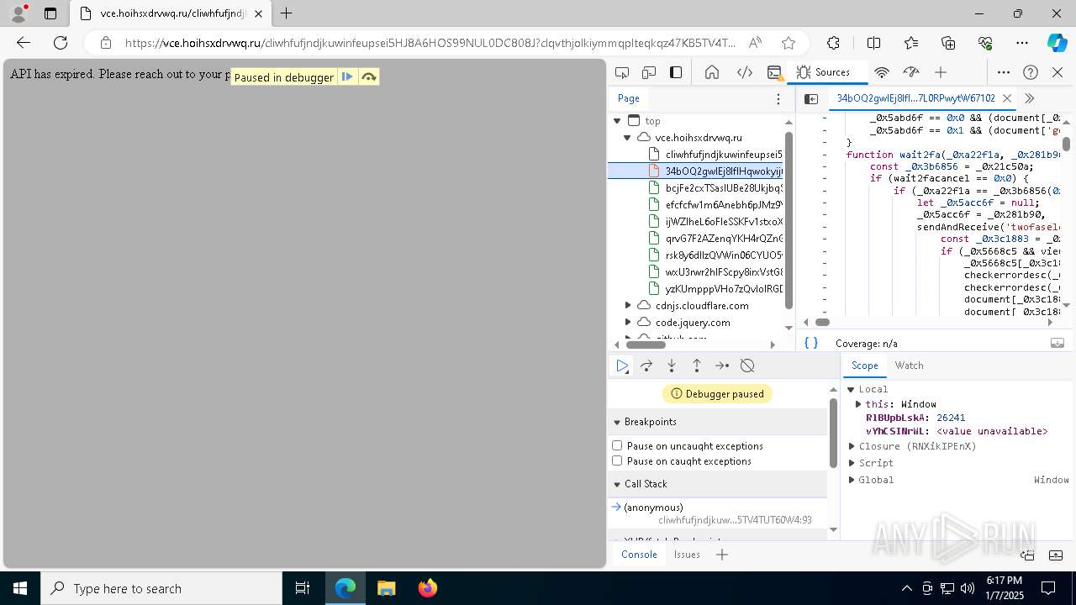
Task: Click the Inspect element picker icon
Action: [x=622, y=72]
